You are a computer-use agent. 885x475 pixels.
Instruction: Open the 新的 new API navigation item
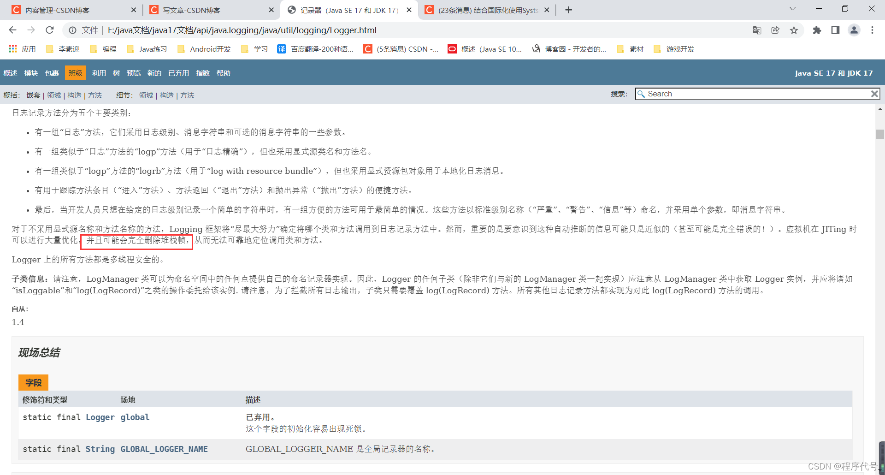(x=154, y=73)
